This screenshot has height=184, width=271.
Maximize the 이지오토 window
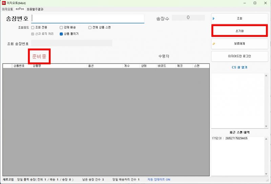pos(255,3)
